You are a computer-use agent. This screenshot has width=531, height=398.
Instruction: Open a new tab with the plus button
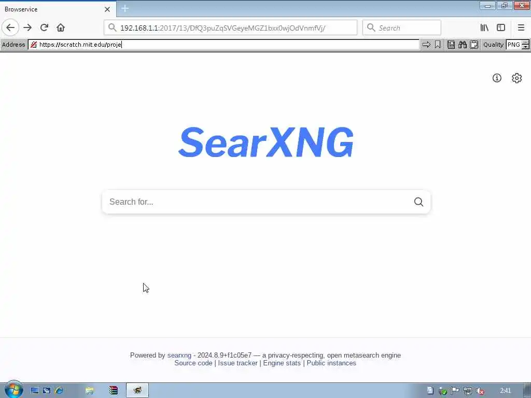click(x=125, y=8)
